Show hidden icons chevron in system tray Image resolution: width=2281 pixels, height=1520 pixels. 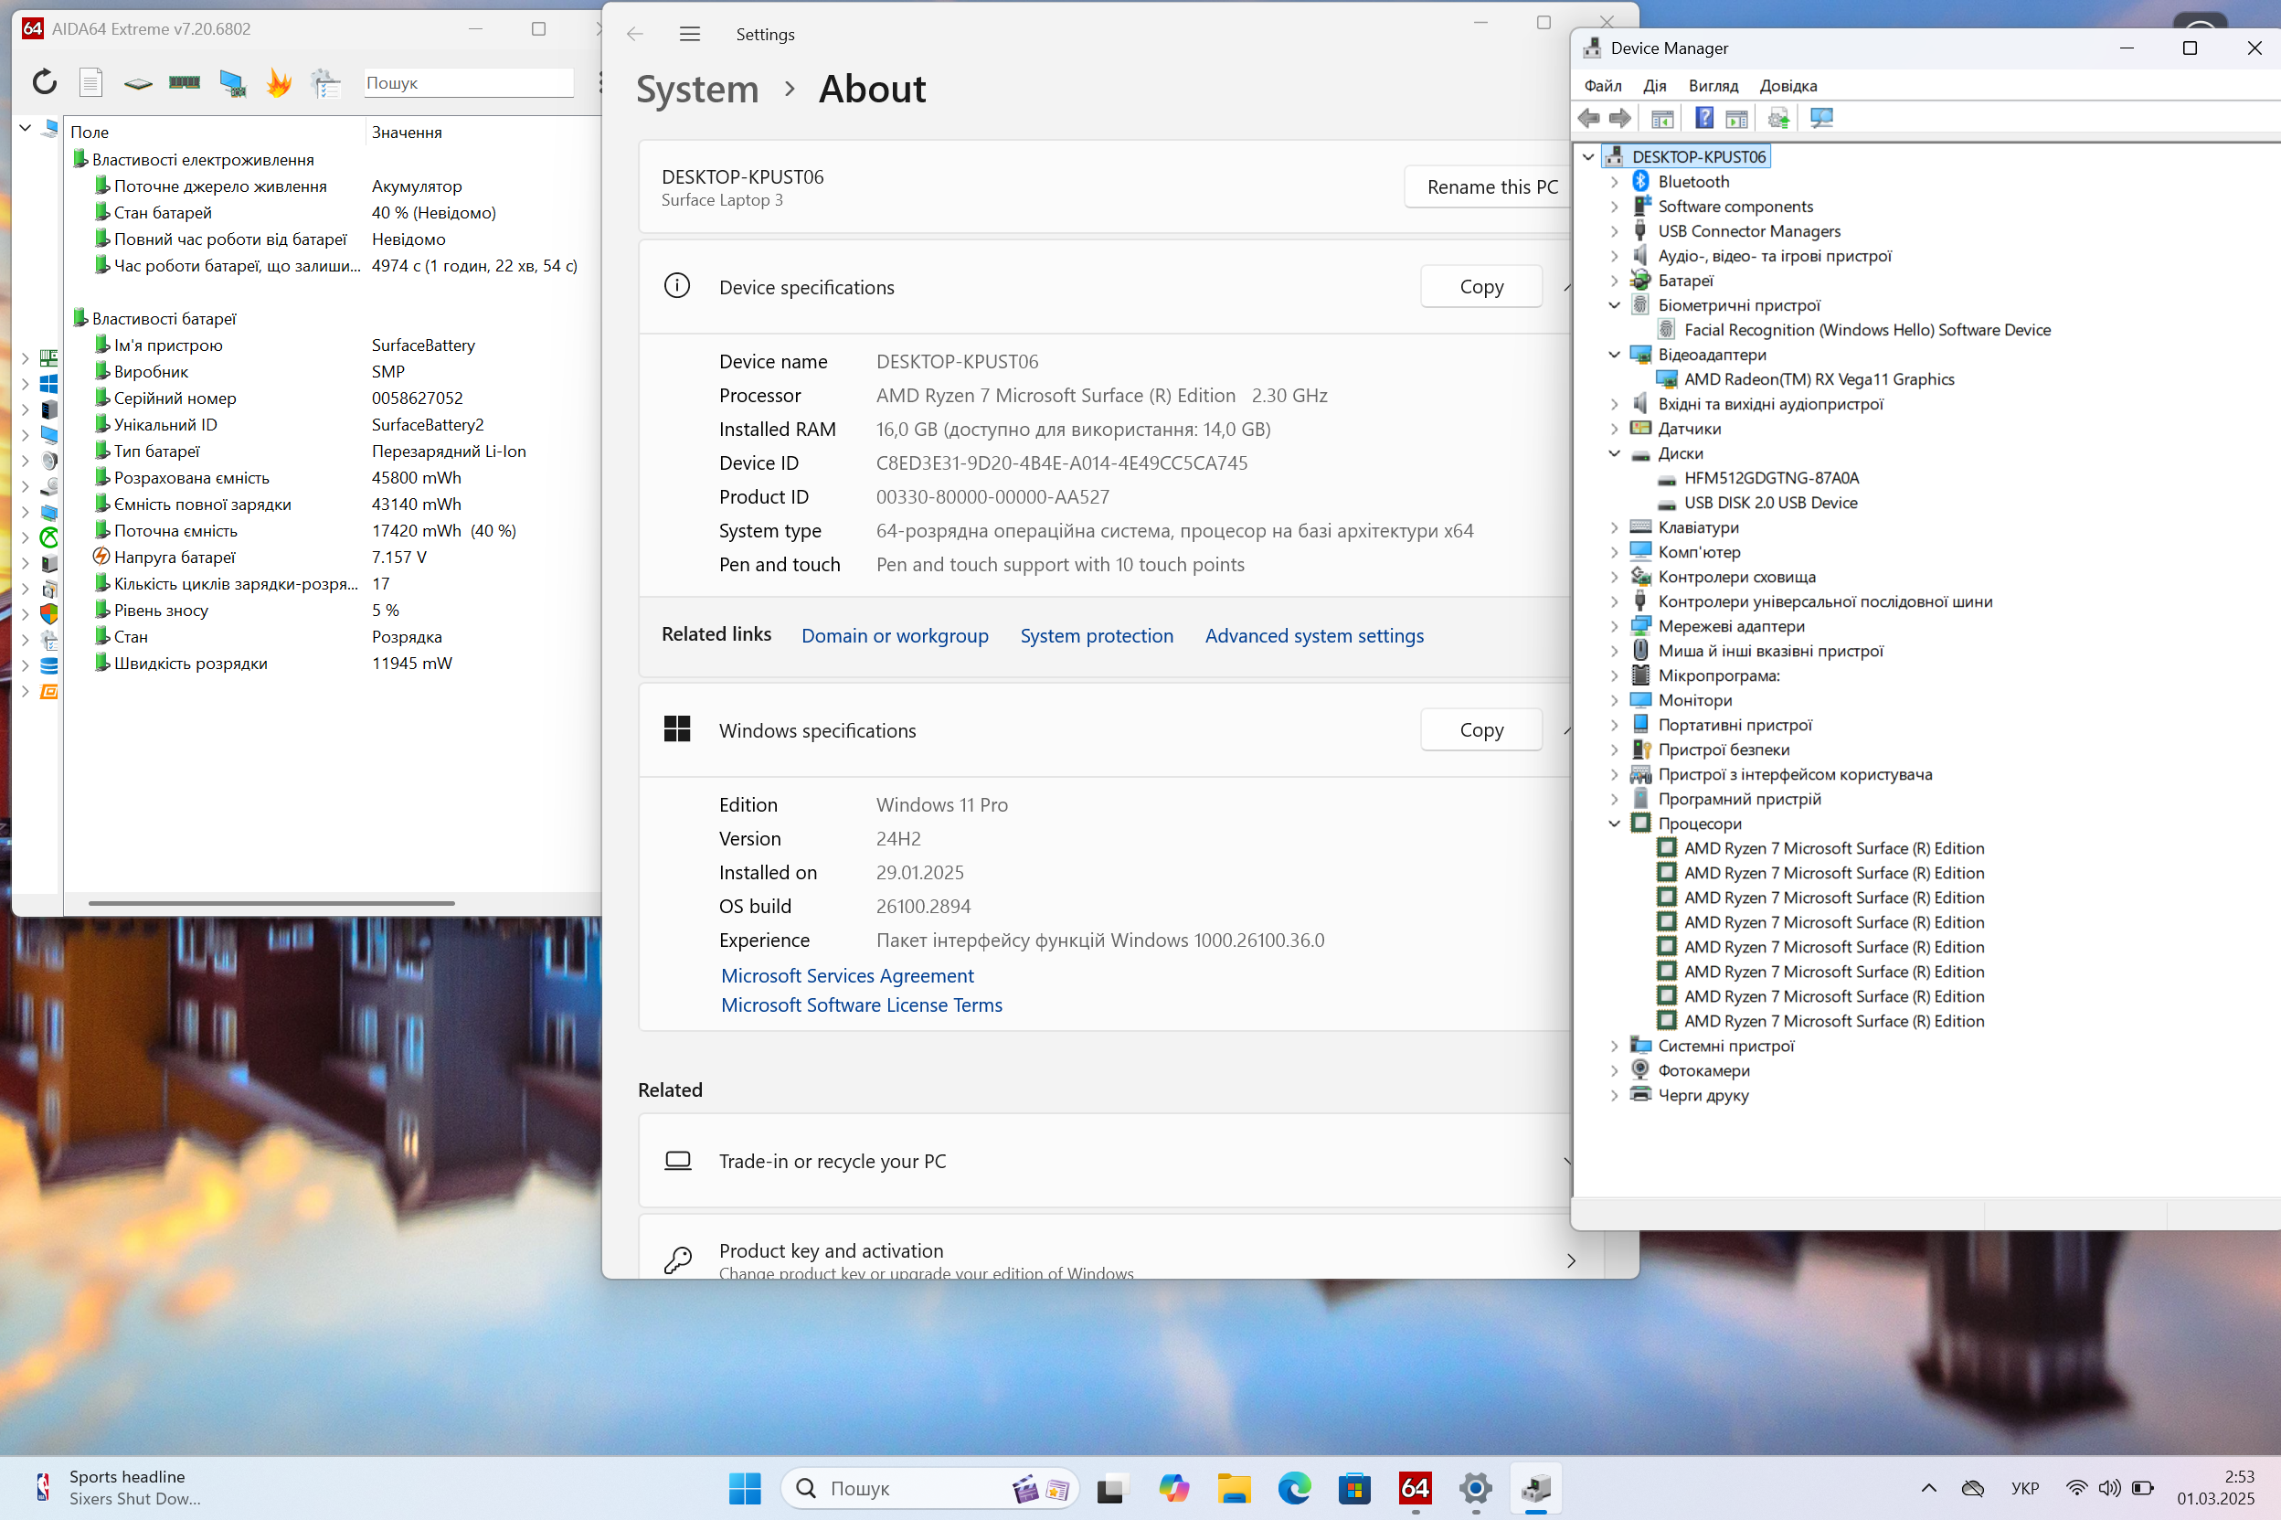pos(1928,1488)
